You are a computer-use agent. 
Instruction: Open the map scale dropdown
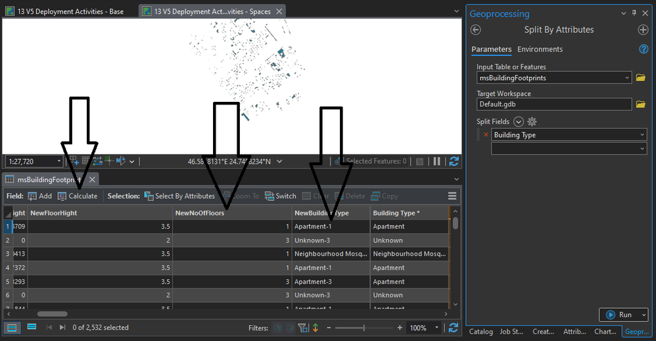click(x=59, y=161)
